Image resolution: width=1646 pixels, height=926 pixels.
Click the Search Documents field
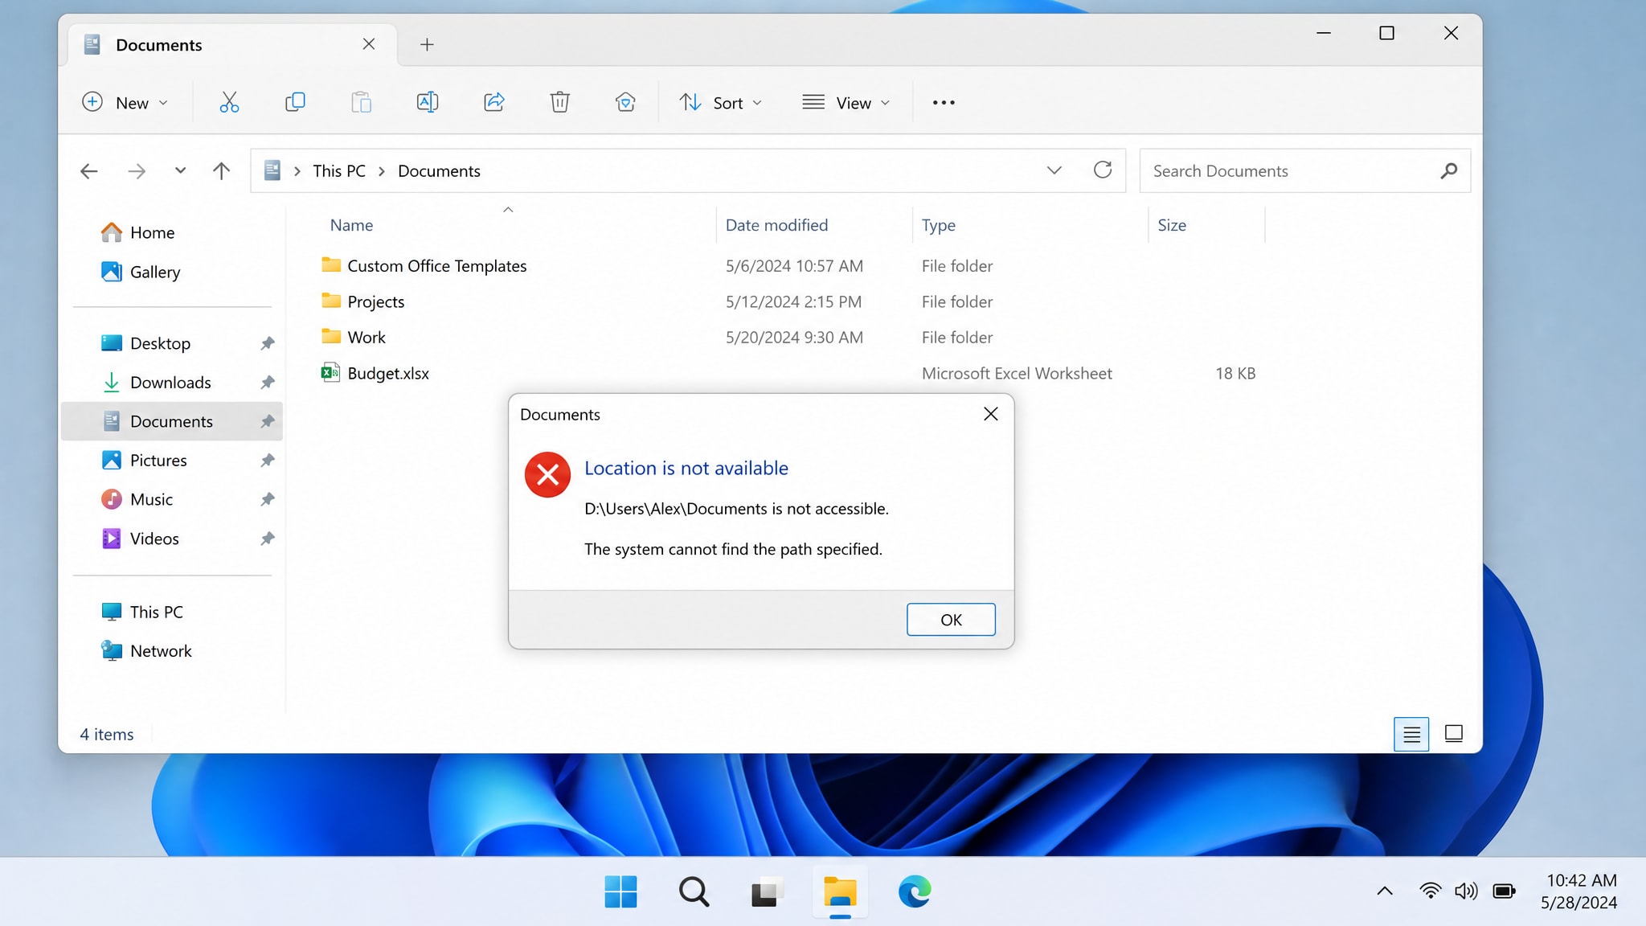(1305, 170)
